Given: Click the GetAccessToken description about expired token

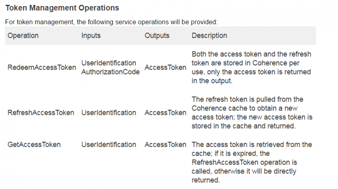Looking at the screenshot, I should point(252,162).
